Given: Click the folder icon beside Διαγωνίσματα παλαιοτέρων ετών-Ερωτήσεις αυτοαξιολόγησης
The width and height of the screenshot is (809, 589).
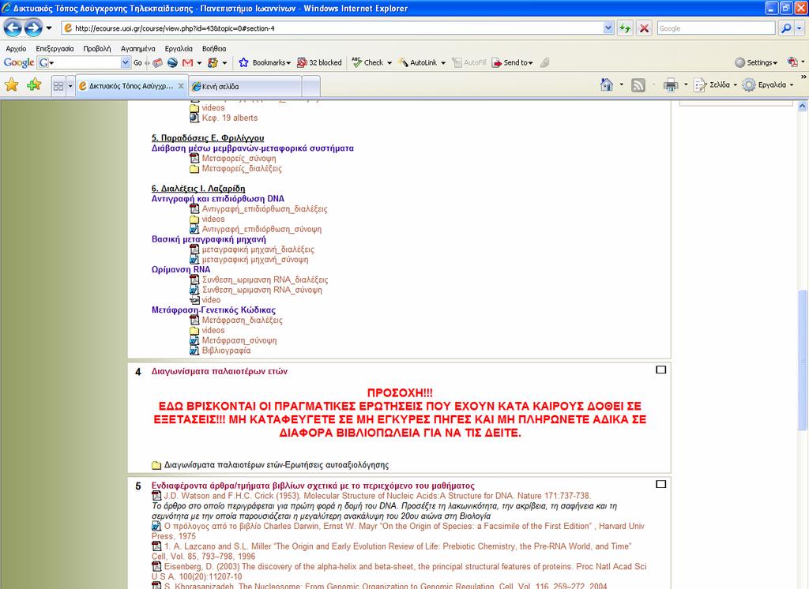Looking at the screenshot, I should tap(156, 465).
